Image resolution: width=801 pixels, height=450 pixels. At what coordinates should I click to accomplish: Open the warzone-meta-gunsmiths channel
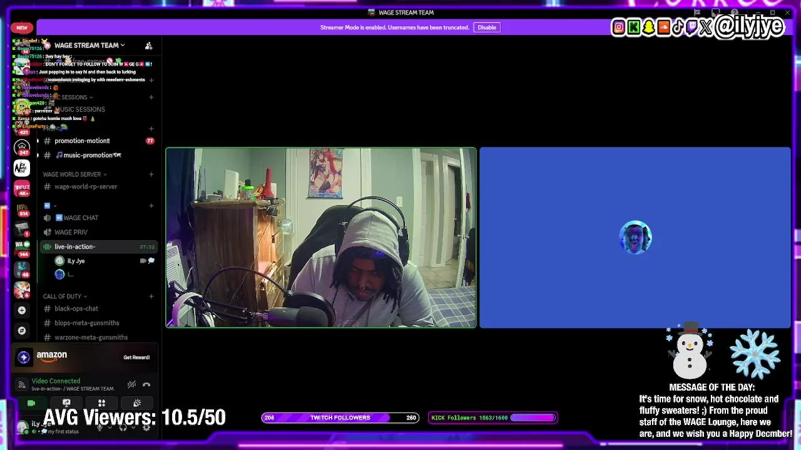pyautogui.click(x=98, y=337)
